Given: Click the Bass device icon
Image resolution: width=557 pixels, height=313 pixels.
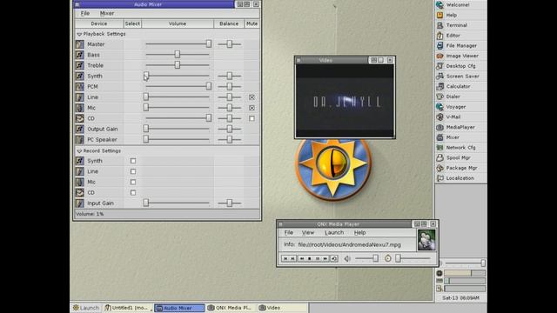Looking at the screenshot, I should tap(79, 55).
